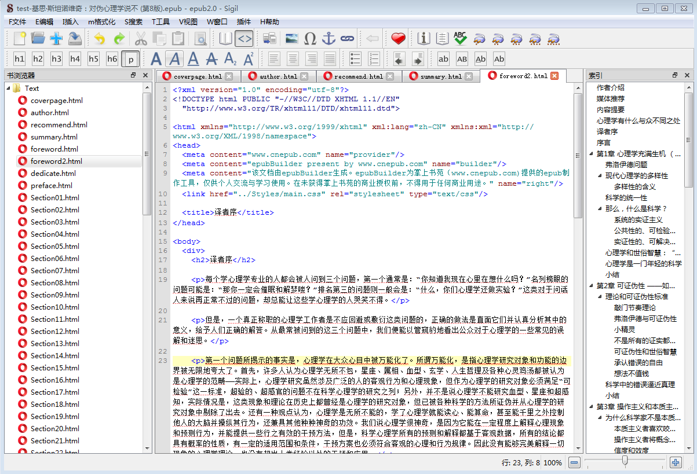Screen dimensions: 697x474
Task: Toggle underline formatting
Action: click(x=193, y=58)
